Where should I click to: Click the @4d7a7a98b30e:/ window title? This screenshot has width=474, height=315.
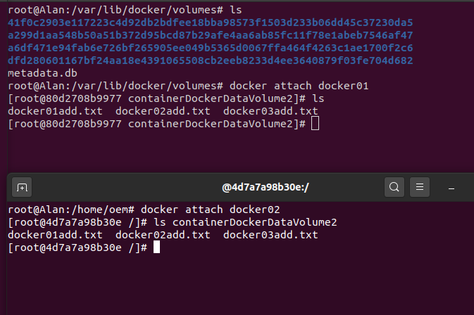point(266,187)
